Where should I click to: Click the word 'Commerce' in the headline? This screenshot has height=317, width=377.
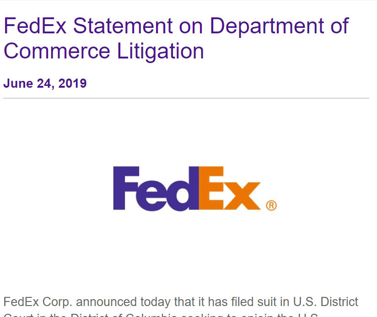click(57, 50)
